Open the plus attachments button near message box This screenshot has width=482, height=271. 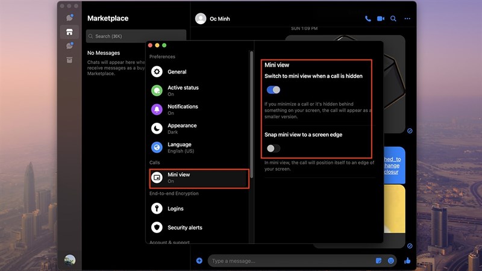pos(199,261)
